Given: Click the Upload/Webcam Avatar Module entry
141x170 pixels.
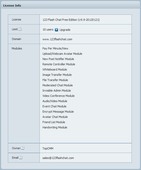Looking at the screenshot, I should (62, 54).
